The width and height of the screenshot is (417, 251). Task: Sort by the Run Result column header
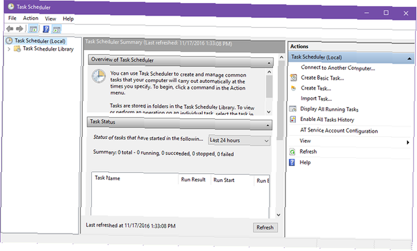click(193, 180)
